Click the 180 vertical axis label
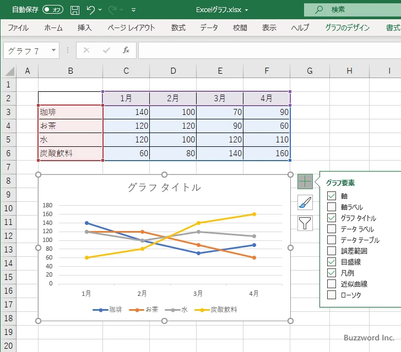 (47, 205)
